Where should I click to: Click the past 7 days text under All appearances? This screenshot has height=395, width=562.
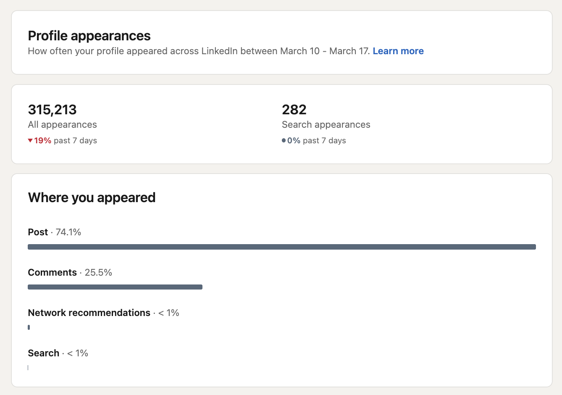75,140
